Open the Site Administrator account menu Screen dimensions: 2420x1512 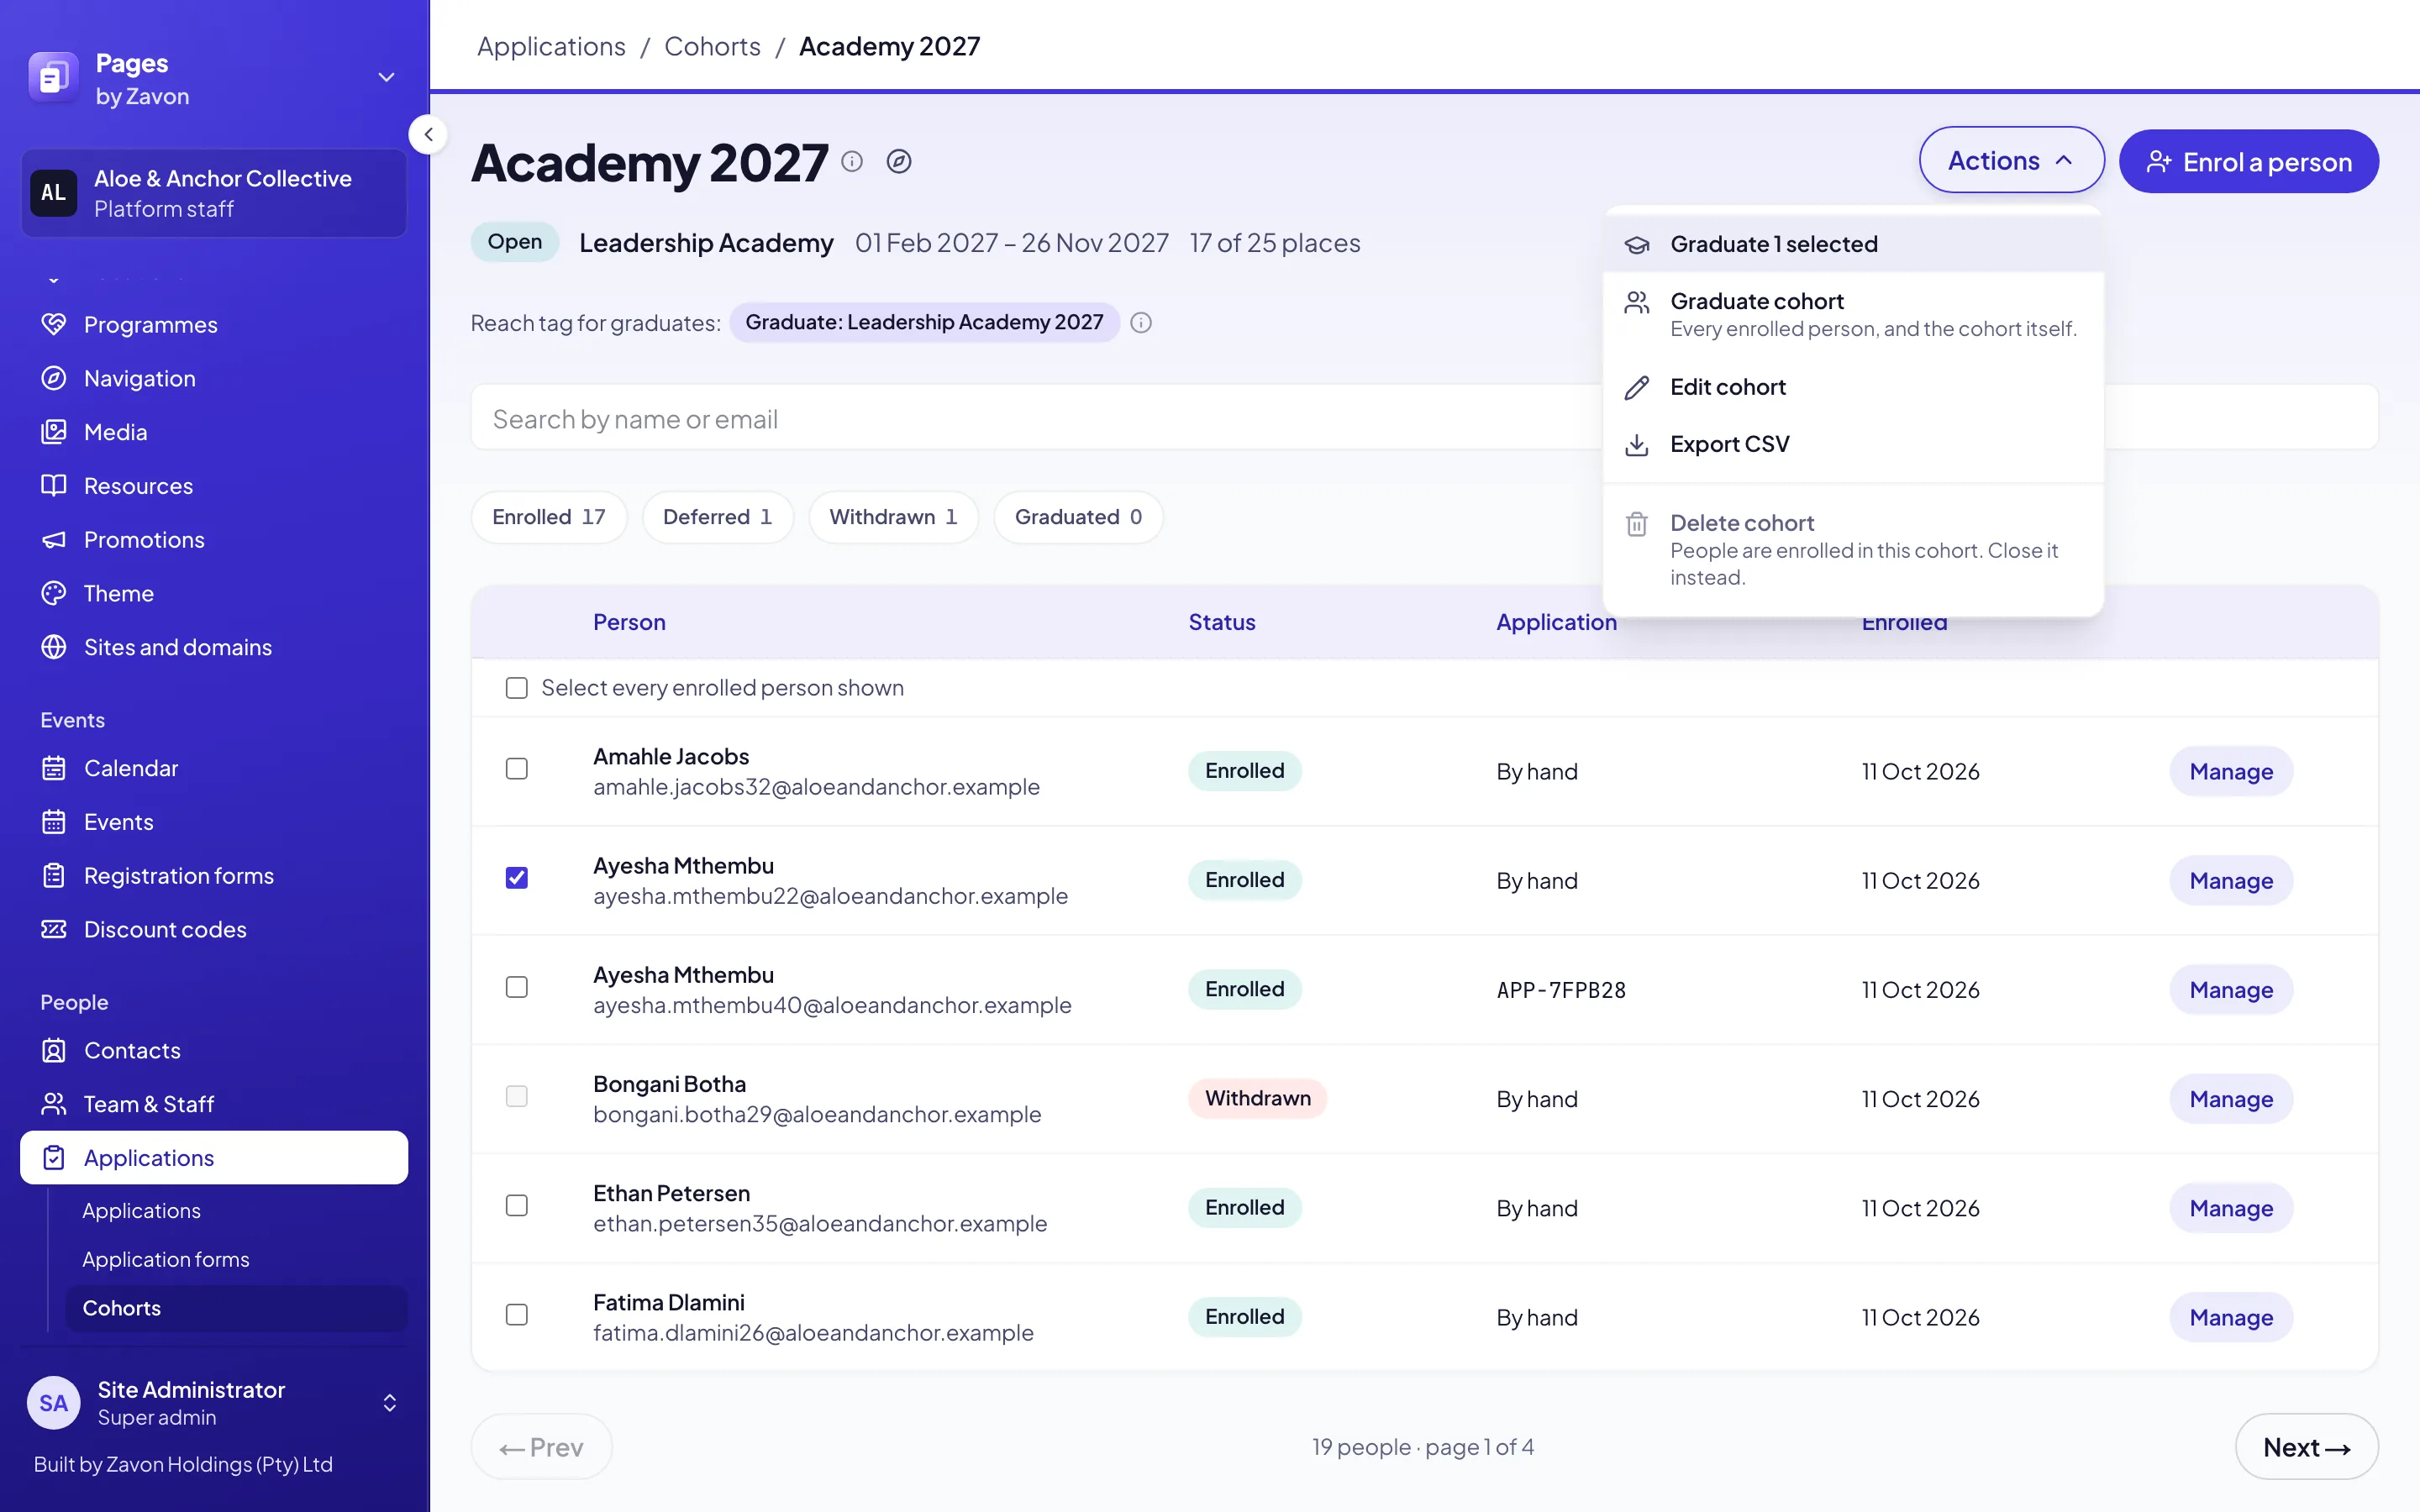214,1403
